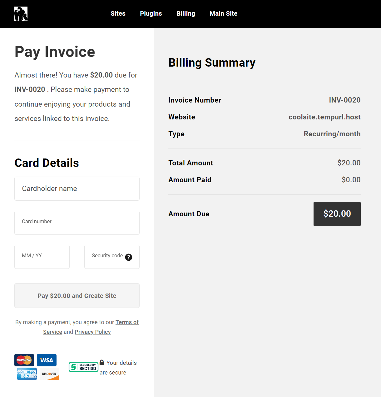Click the 'Invoice Number' label
The height and width of the screenshot is (397, 381).
(195, 100)
